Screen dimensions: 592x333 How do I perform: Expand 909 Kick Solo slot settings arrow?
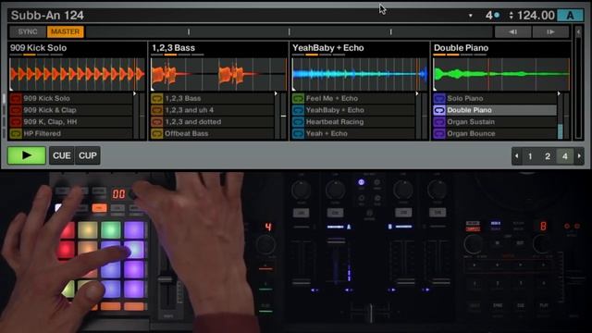click(135, 93)
